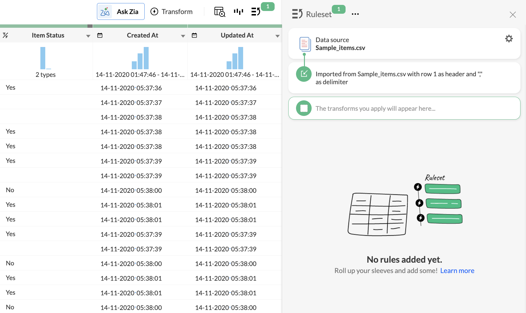This screenshot has width=526, height=313.
Task: Show the data quality chart icon
Action: (x=239, y=12)
